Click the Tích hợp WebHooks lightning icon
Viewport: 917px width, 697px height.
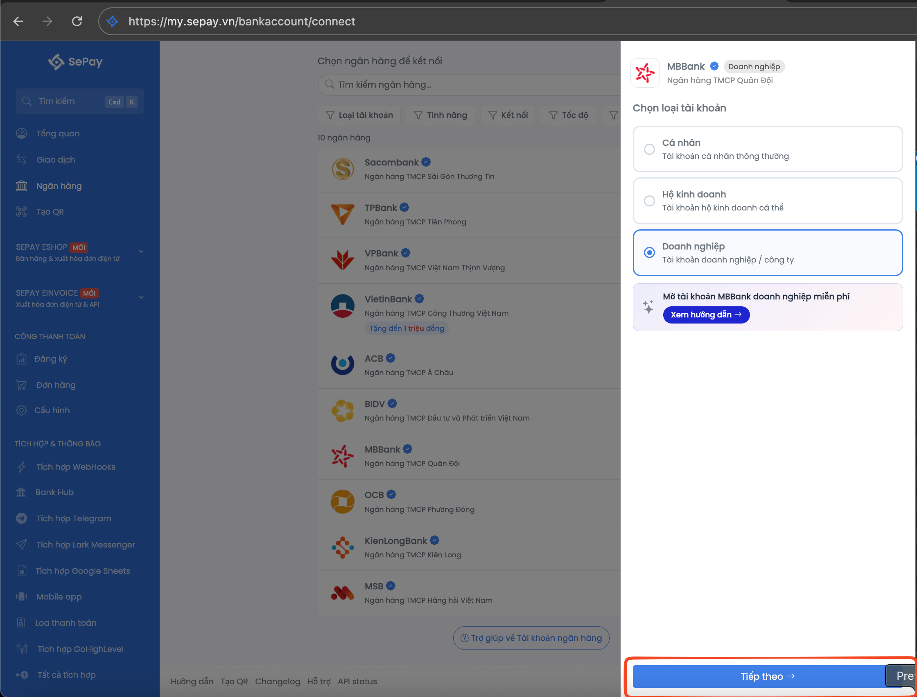click(x=22, y=467)
